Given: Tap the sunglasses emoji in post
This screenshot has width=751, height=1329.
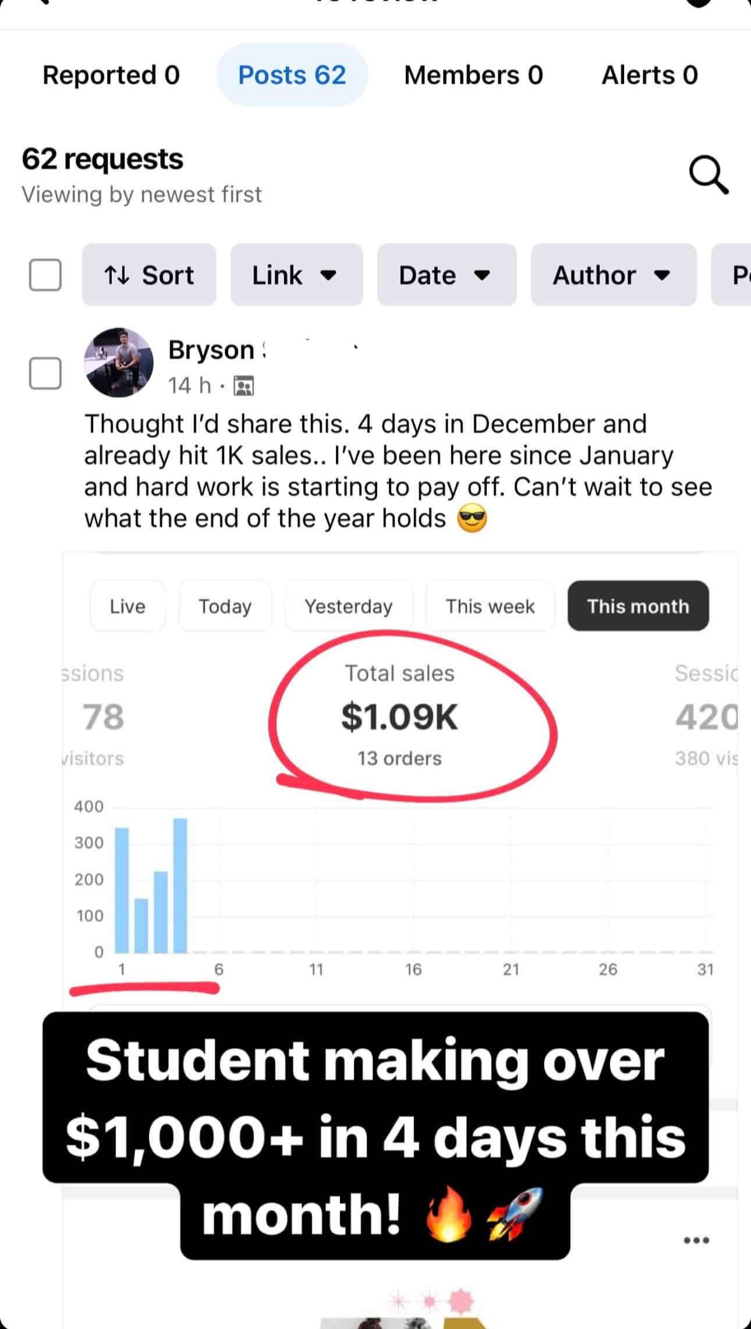Looking at the screenshot, I should pos(472,518).
